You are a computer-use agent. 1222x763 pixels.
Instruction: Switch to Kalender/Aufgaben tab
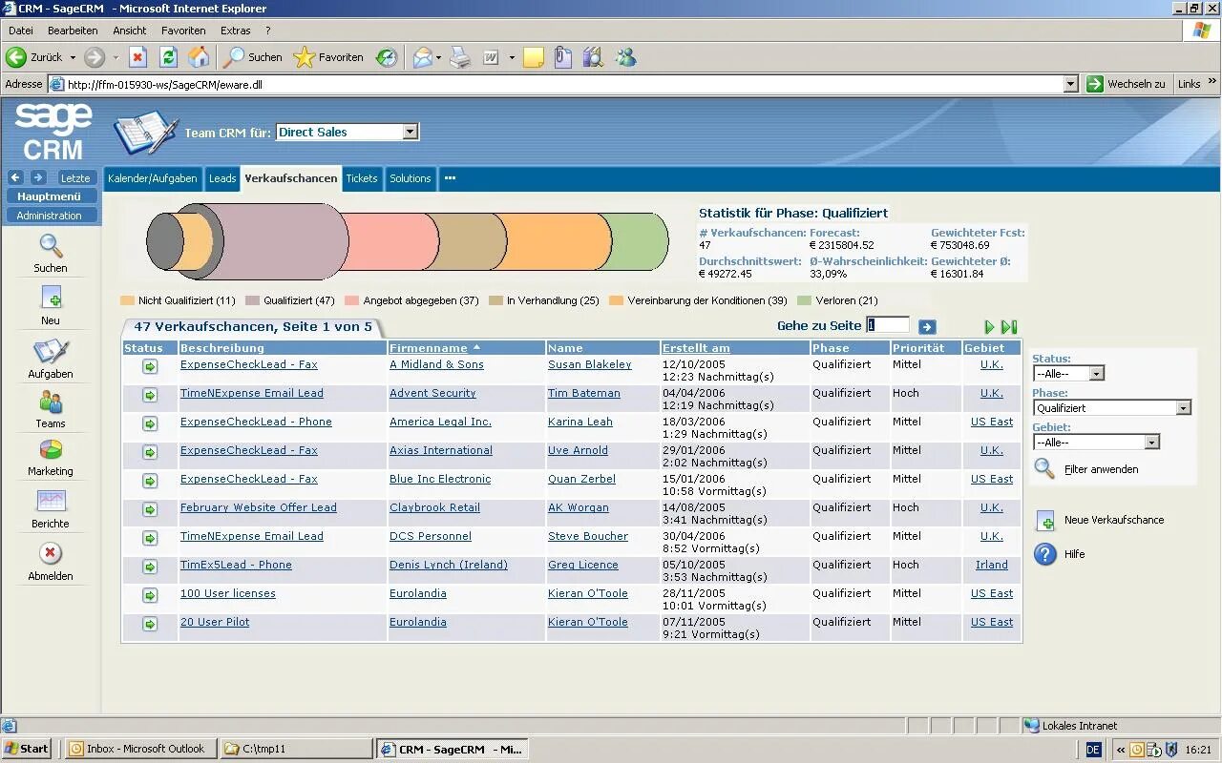click(153, 178)
